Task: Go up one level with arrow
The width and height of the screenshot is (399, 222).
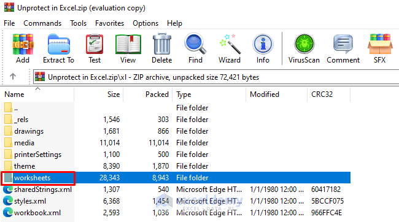Action: click(x=13, y=76)
